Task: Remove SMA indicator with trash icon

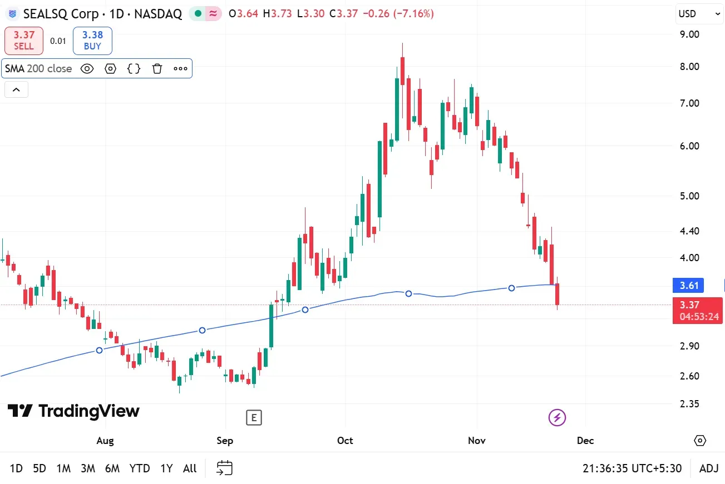Action: [x=157, y=68]
